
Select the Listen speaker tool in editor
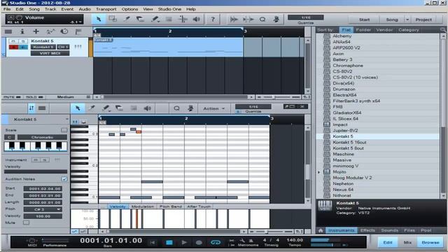(x=148, y=108)
